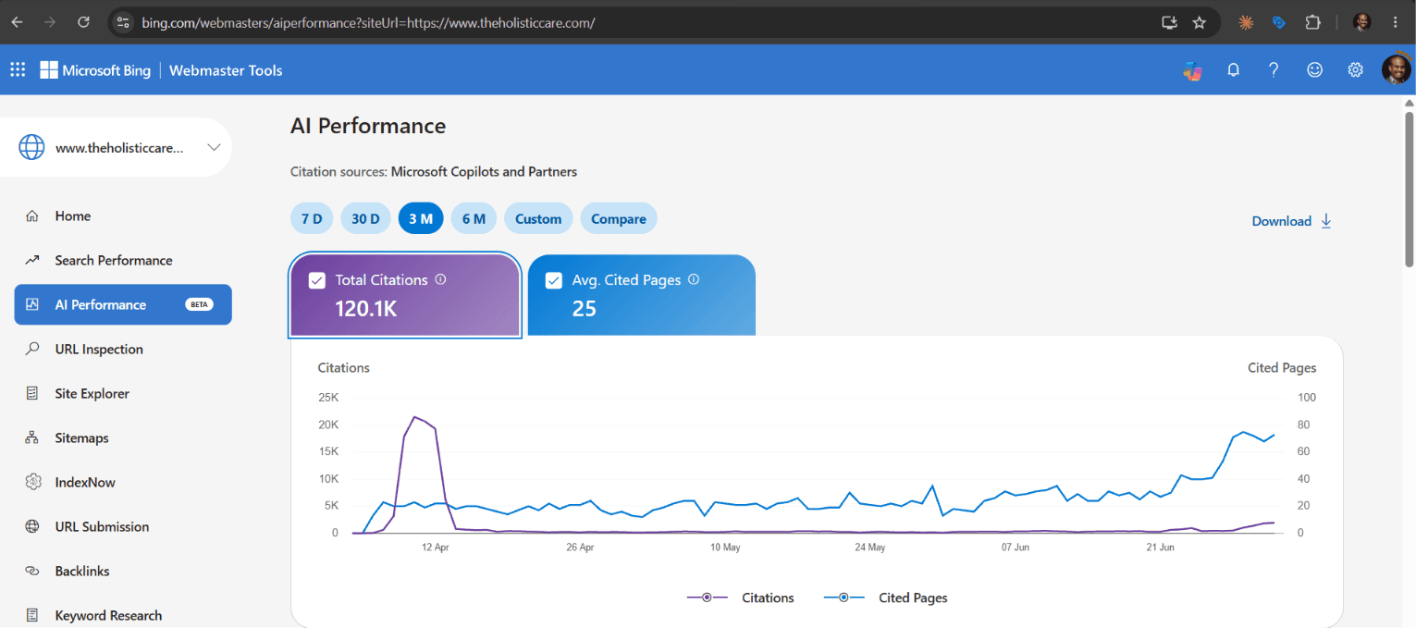
Task: Show Avg. Cited Pages info icon
Action: click(694, 279)
